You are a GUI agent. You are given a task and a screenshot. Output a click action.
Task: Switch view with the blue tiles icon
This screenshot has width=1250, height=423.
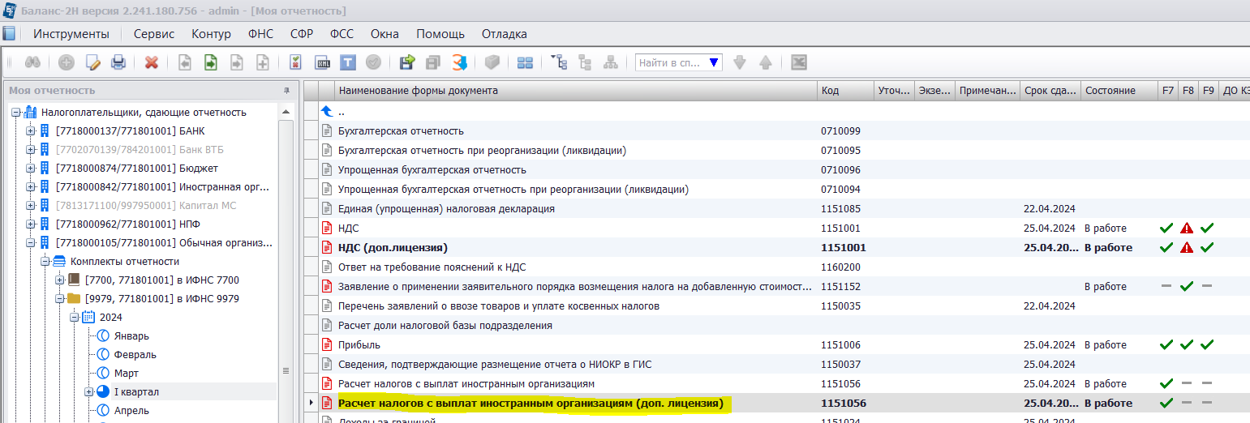525,62
